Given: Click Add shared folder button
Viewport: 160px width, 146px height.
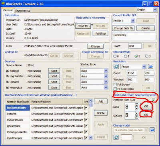Looking at the screenshot, I should click(x=101, y=101).
